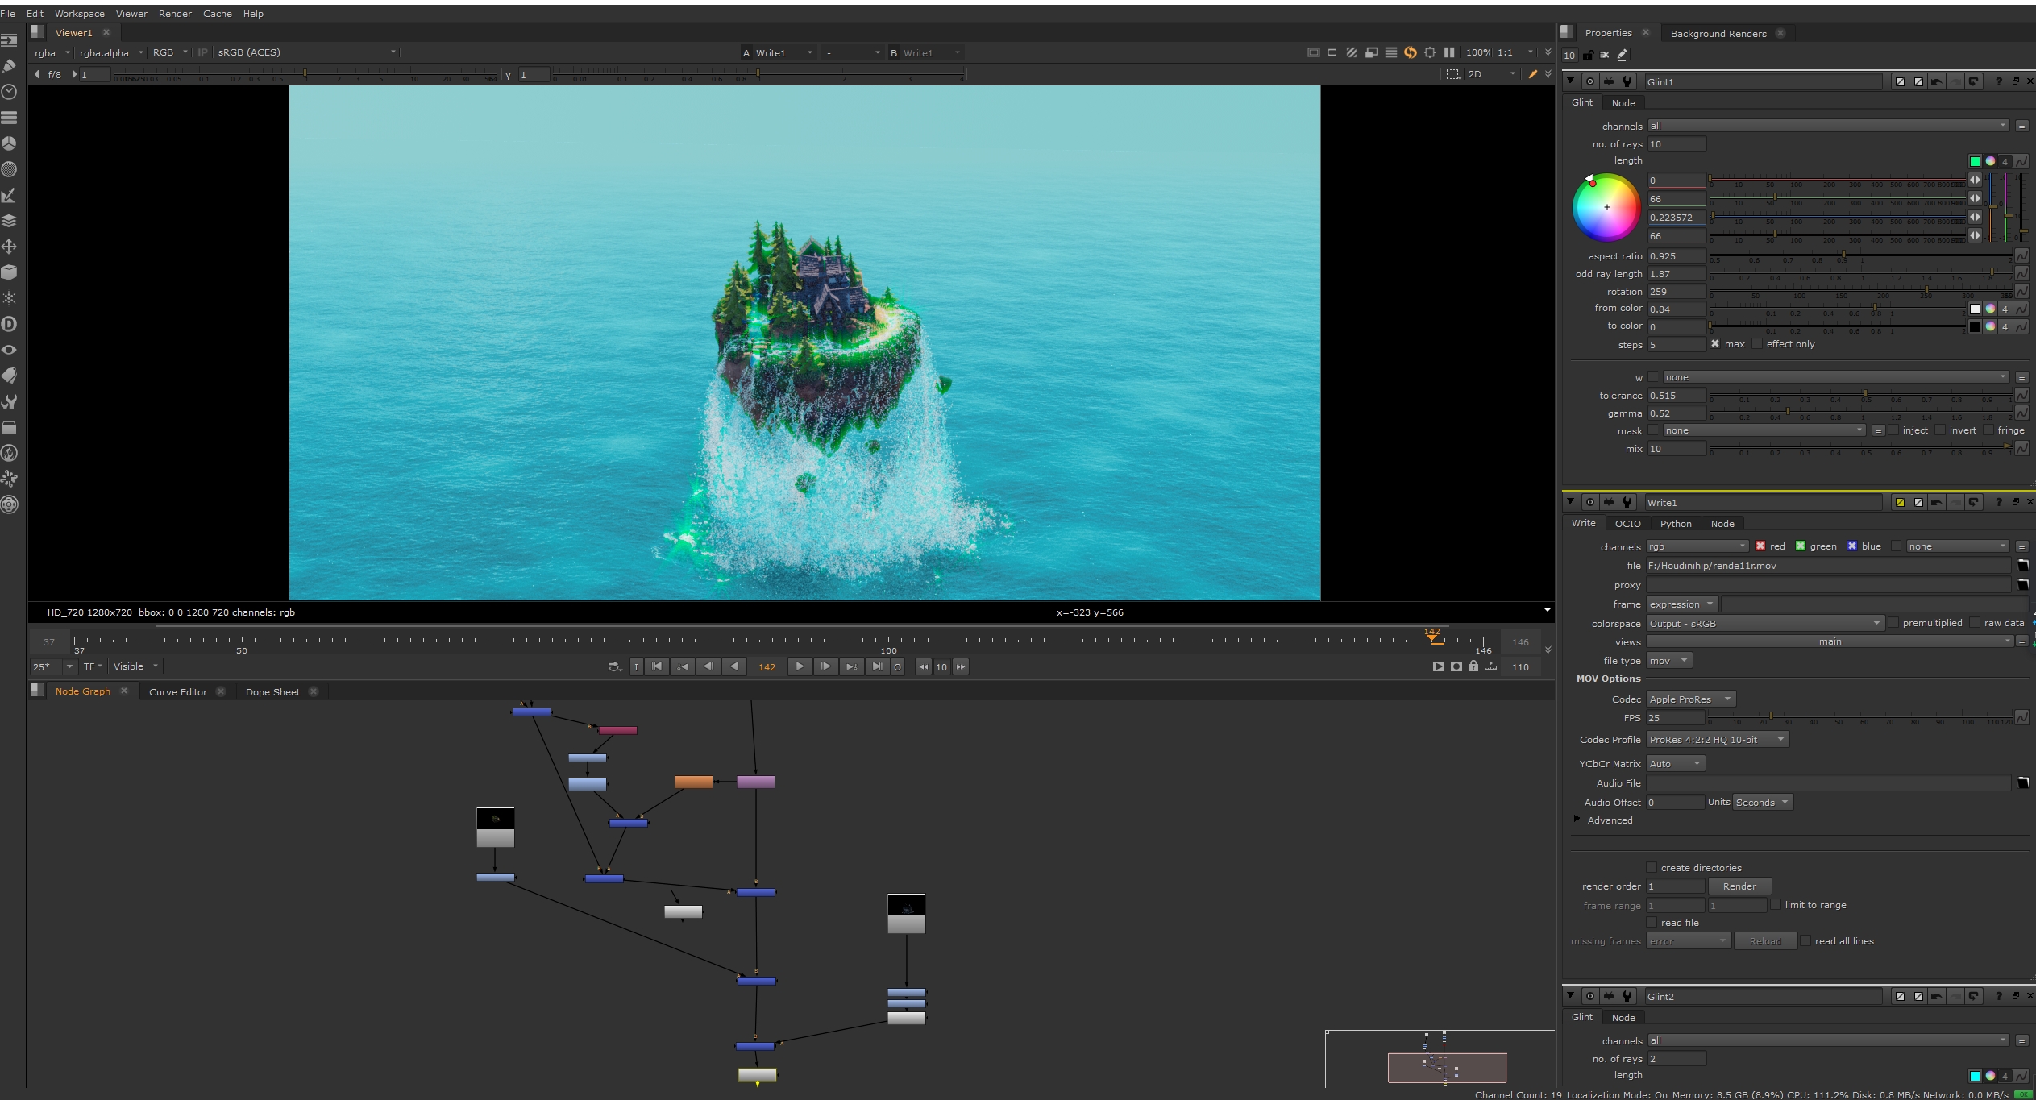Screen dimensions: 2036x1100
Task: Click the Merge nodes icon
Action: (10, 220)
